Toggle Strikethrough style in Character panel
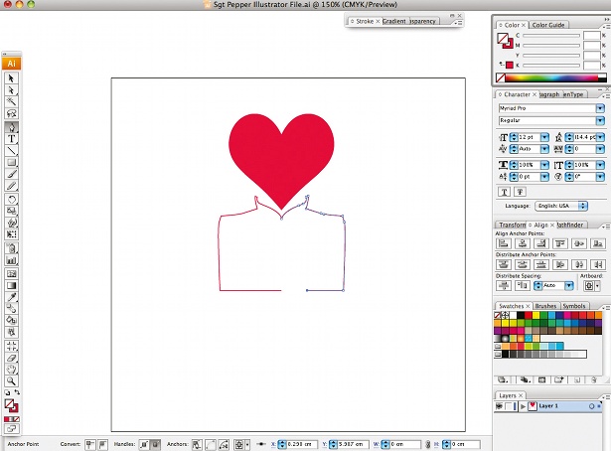611x451 pixels. coord(520,192)
